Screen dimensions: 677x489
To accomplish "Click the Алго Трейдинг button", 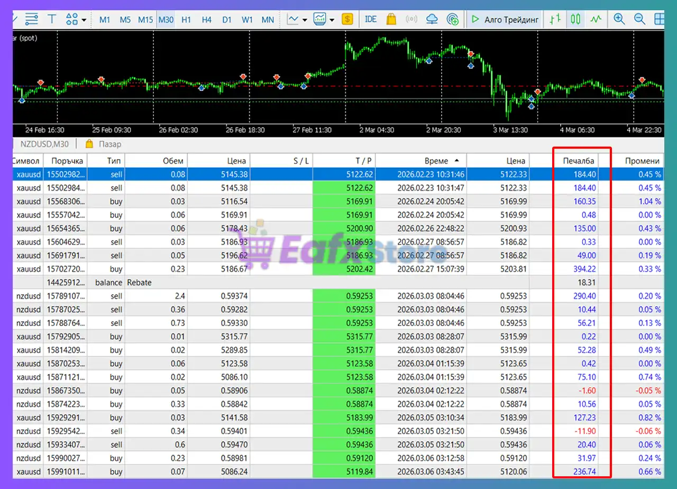I will point(505,20).
